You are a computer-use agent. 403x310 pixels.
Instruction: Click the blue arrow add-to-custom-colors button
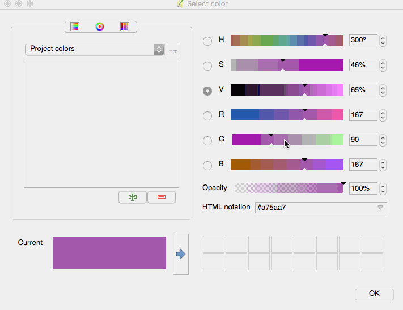coord(181,255)
